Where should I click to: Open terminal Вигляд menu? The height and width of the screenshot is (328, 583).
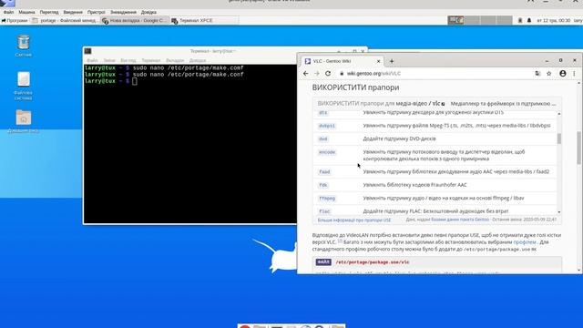128,60
